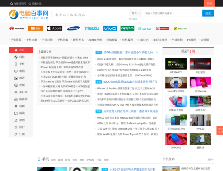Go to 手机评测 in the nav bar
This screenshot has width=223, height=171.
pyautogui.click(x=32, y=40)
